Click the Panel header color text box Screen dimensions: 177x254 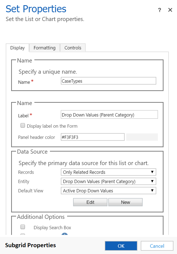93,137
